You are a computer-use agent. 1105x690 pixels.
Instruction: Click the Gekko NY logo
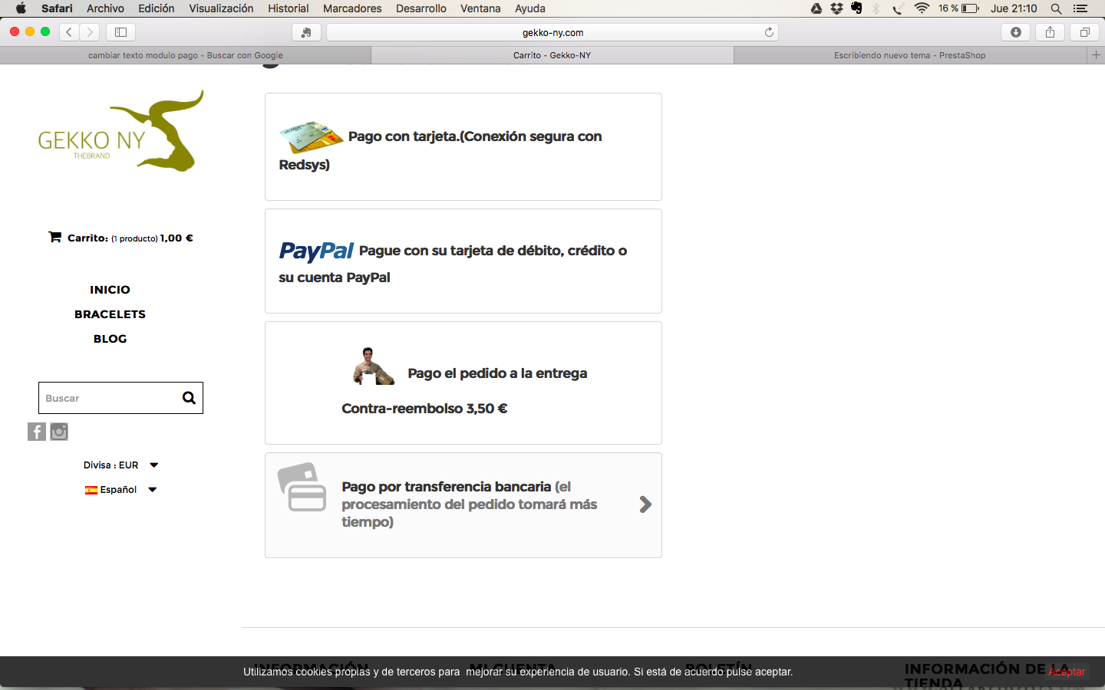pyautogui.click(x=120, y=131)
